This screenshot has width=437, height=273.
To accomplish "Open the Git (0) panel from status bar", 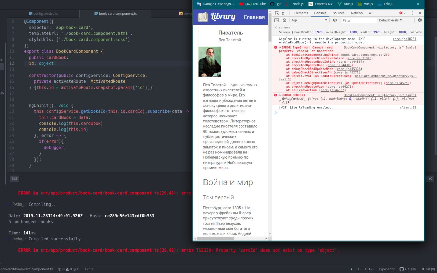I will (428, 269).
